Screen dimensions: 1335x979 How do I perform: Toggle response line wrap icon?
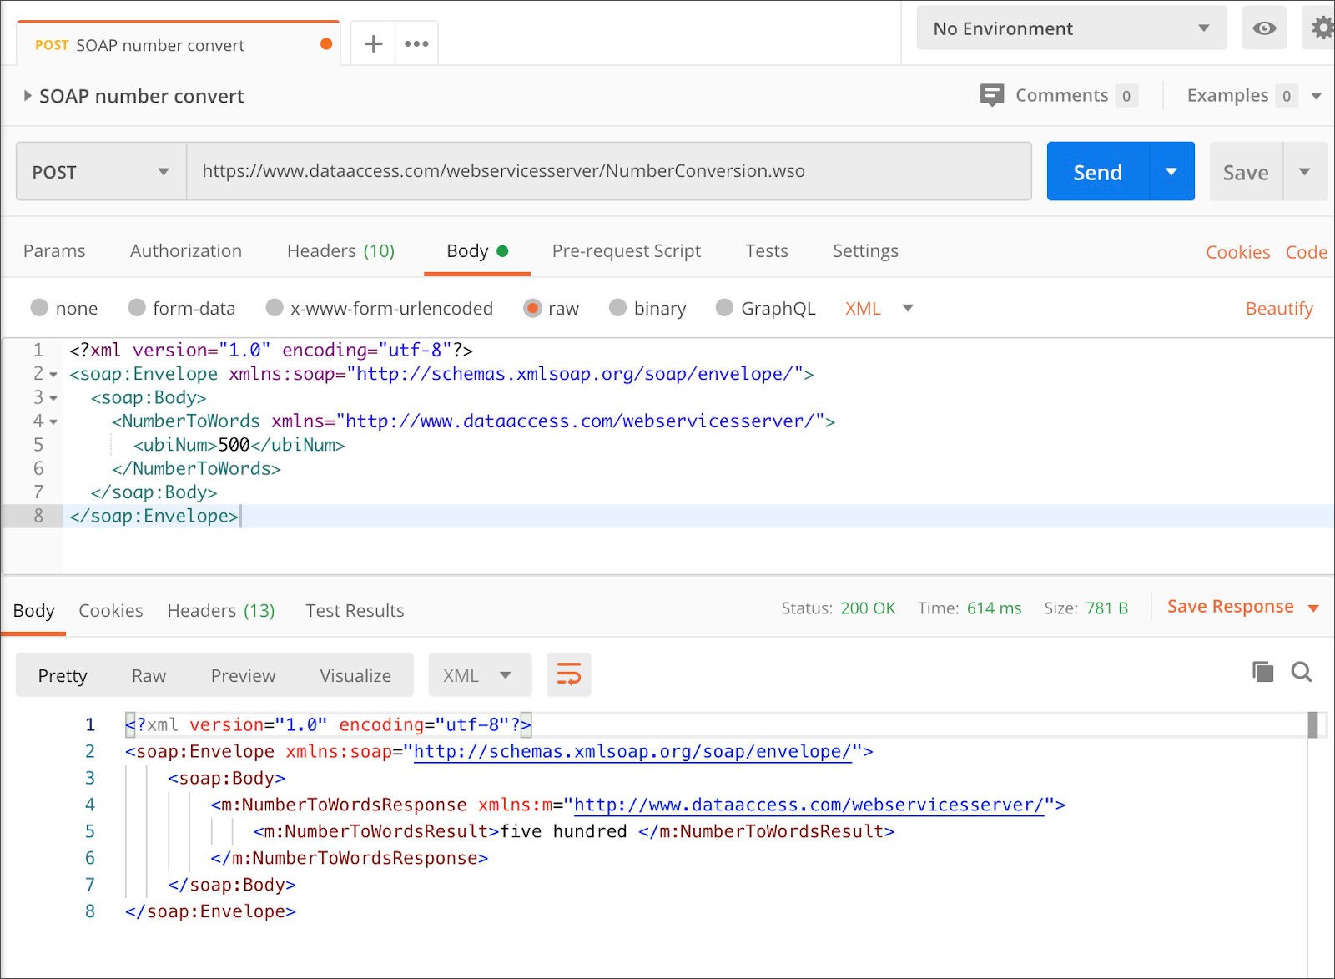tap(569, 674)
